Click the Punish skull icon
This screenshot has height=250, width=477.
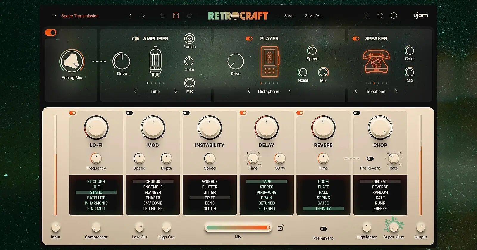pyautogui.click(x=189, y=38)
